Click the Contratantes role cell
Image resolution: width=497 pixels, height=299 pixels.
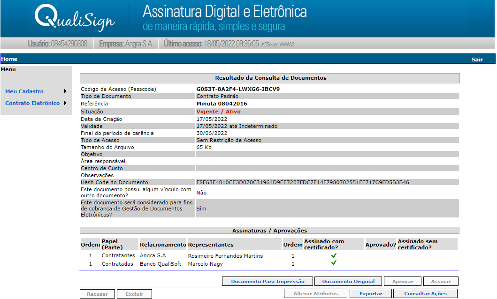pos(118,256)
